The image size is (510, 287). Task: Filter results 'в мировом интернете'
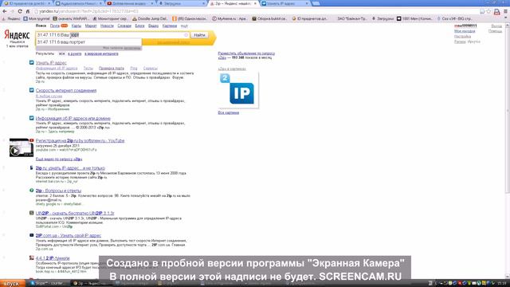pyautogui.click(x=101, y=53)
